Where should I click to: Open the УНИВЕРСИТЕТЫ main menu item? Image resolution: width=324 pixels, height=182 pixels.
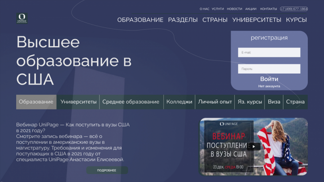[256, 20]
